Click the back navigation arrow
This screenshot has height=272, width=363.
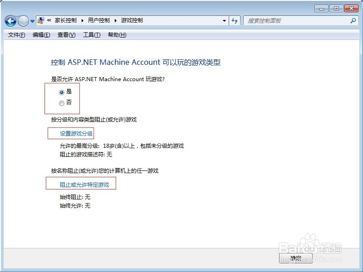coord(10,20)
